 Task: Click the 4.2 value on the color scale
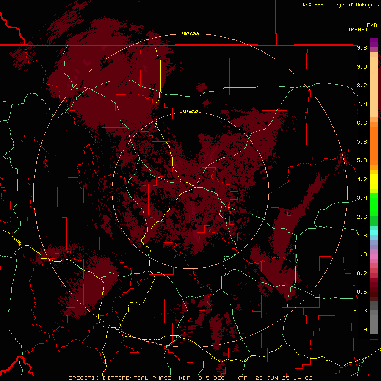click(x=362, y=179)
